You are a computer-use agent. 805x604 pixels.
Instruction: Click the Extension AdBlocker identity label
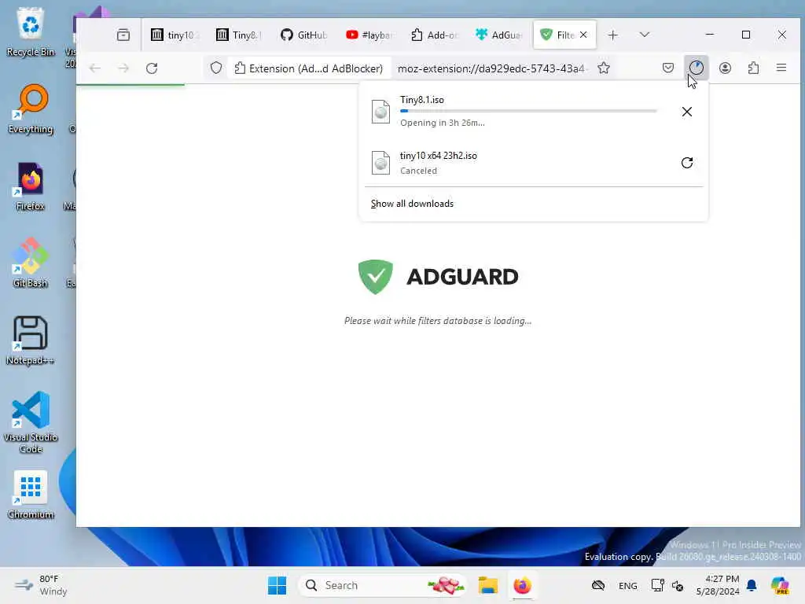309,68
